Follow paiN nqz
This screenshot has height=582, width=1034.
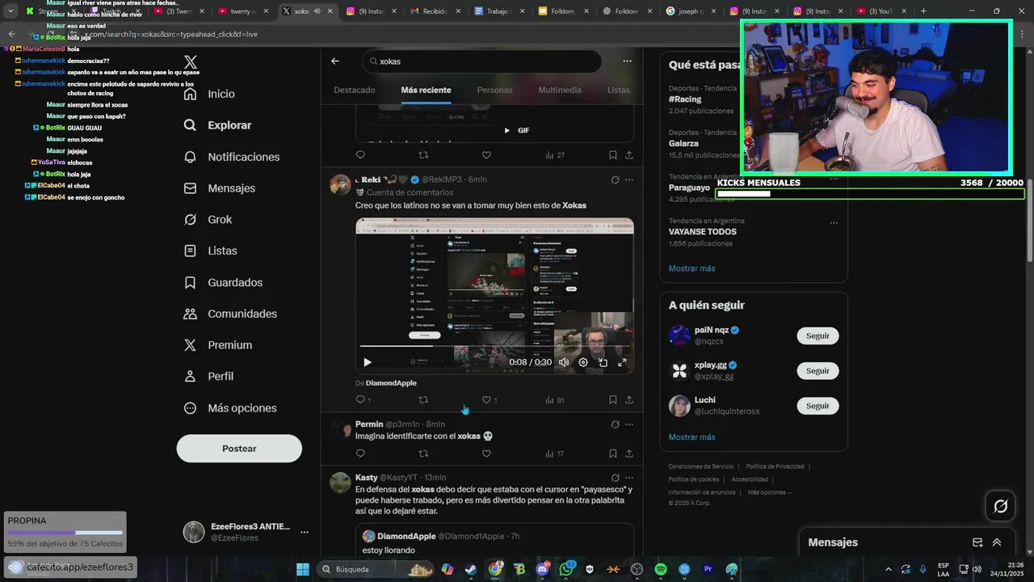[818, 335]
